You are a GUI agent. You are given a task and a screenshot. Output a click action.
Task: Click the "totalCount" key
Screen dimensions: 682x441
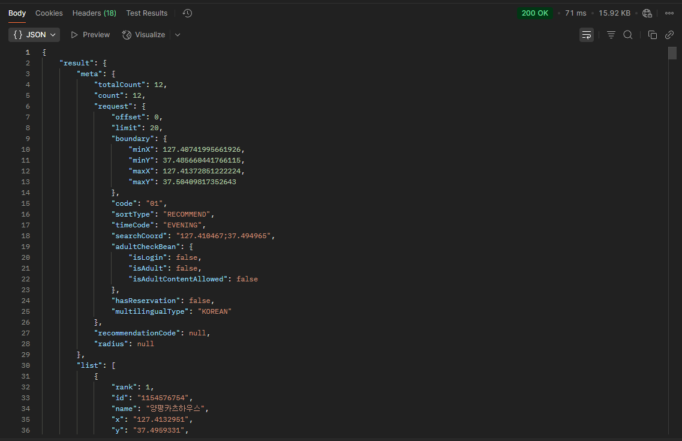click(119, 85)
